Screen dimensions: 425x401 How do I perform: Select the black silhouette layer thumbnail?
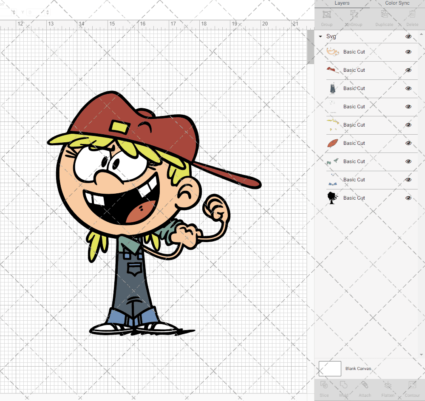pos(333,198)
